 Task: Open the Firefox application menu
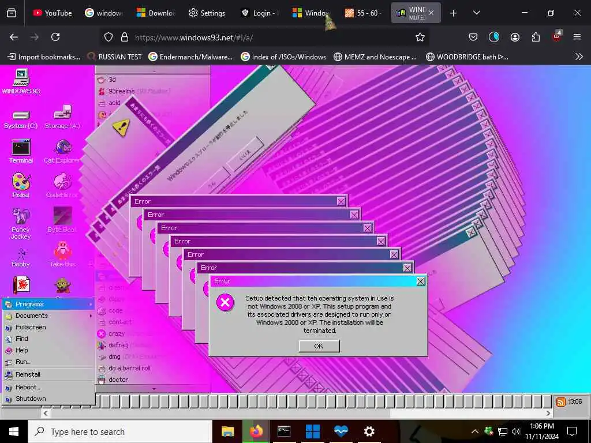577,37
